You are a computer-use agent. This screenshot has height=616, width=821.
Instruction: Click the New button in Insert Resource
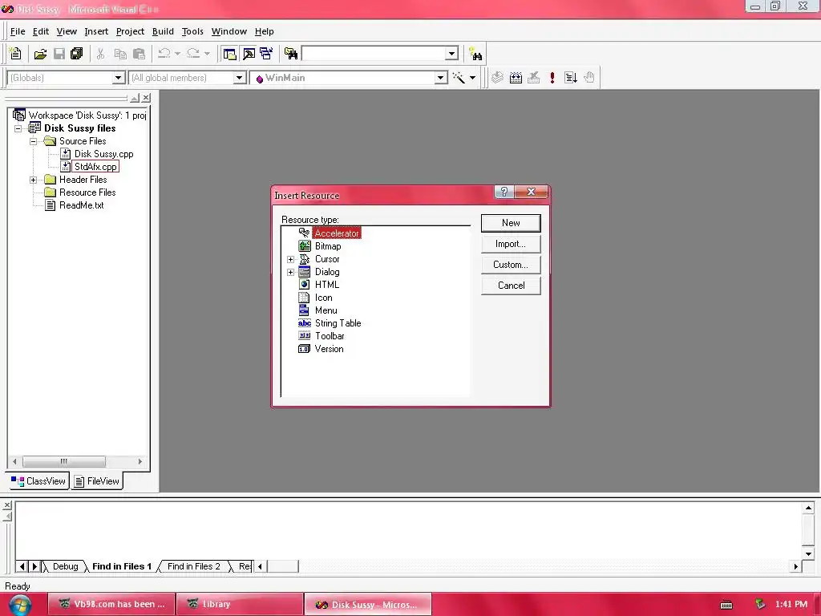511,223
